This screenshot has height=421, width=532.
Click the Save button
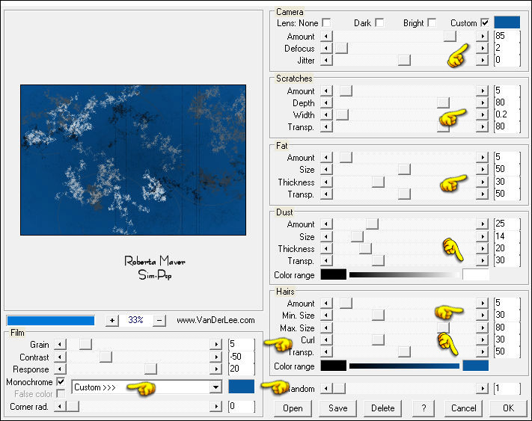[338, 408]
